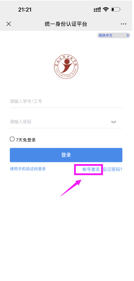
Task: Tap the battery indicator icon
Action: tap(116, 10)
